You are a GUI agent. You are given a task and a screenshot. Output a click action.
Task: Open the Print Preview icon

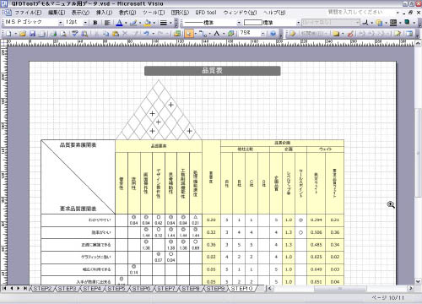point(63,34)
